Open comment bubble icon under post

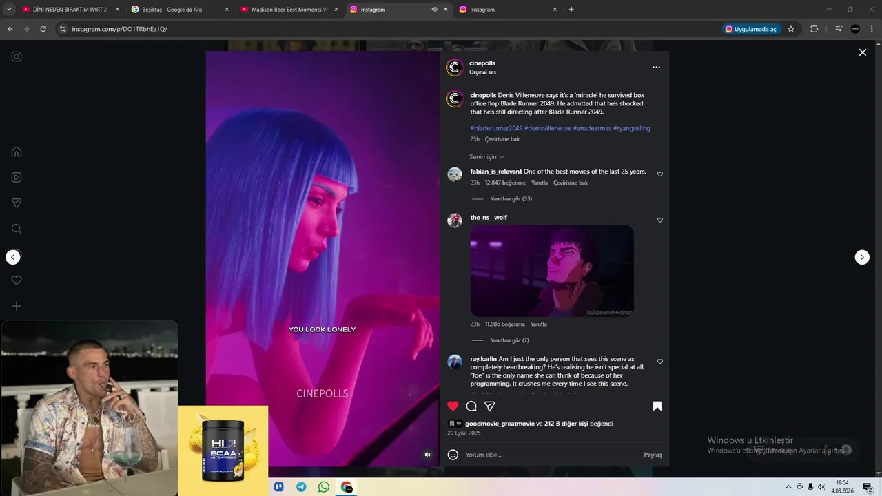471,406
